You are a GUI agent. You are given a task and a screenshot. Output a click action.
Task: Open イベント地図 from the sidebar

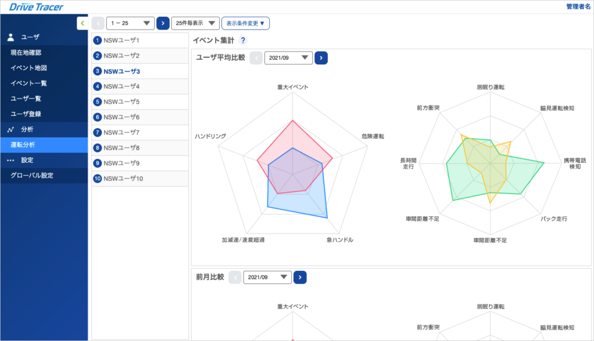(44, 68)
